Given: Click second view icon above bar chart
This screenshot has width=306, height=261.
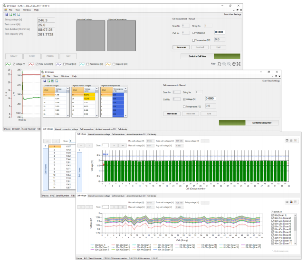Looking at the screenshot, I should (x=291, y=140).
